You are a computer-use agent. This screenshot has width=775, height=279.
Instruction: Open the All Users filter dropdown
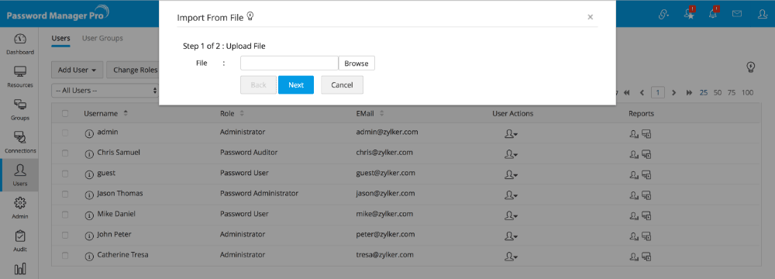105,91
